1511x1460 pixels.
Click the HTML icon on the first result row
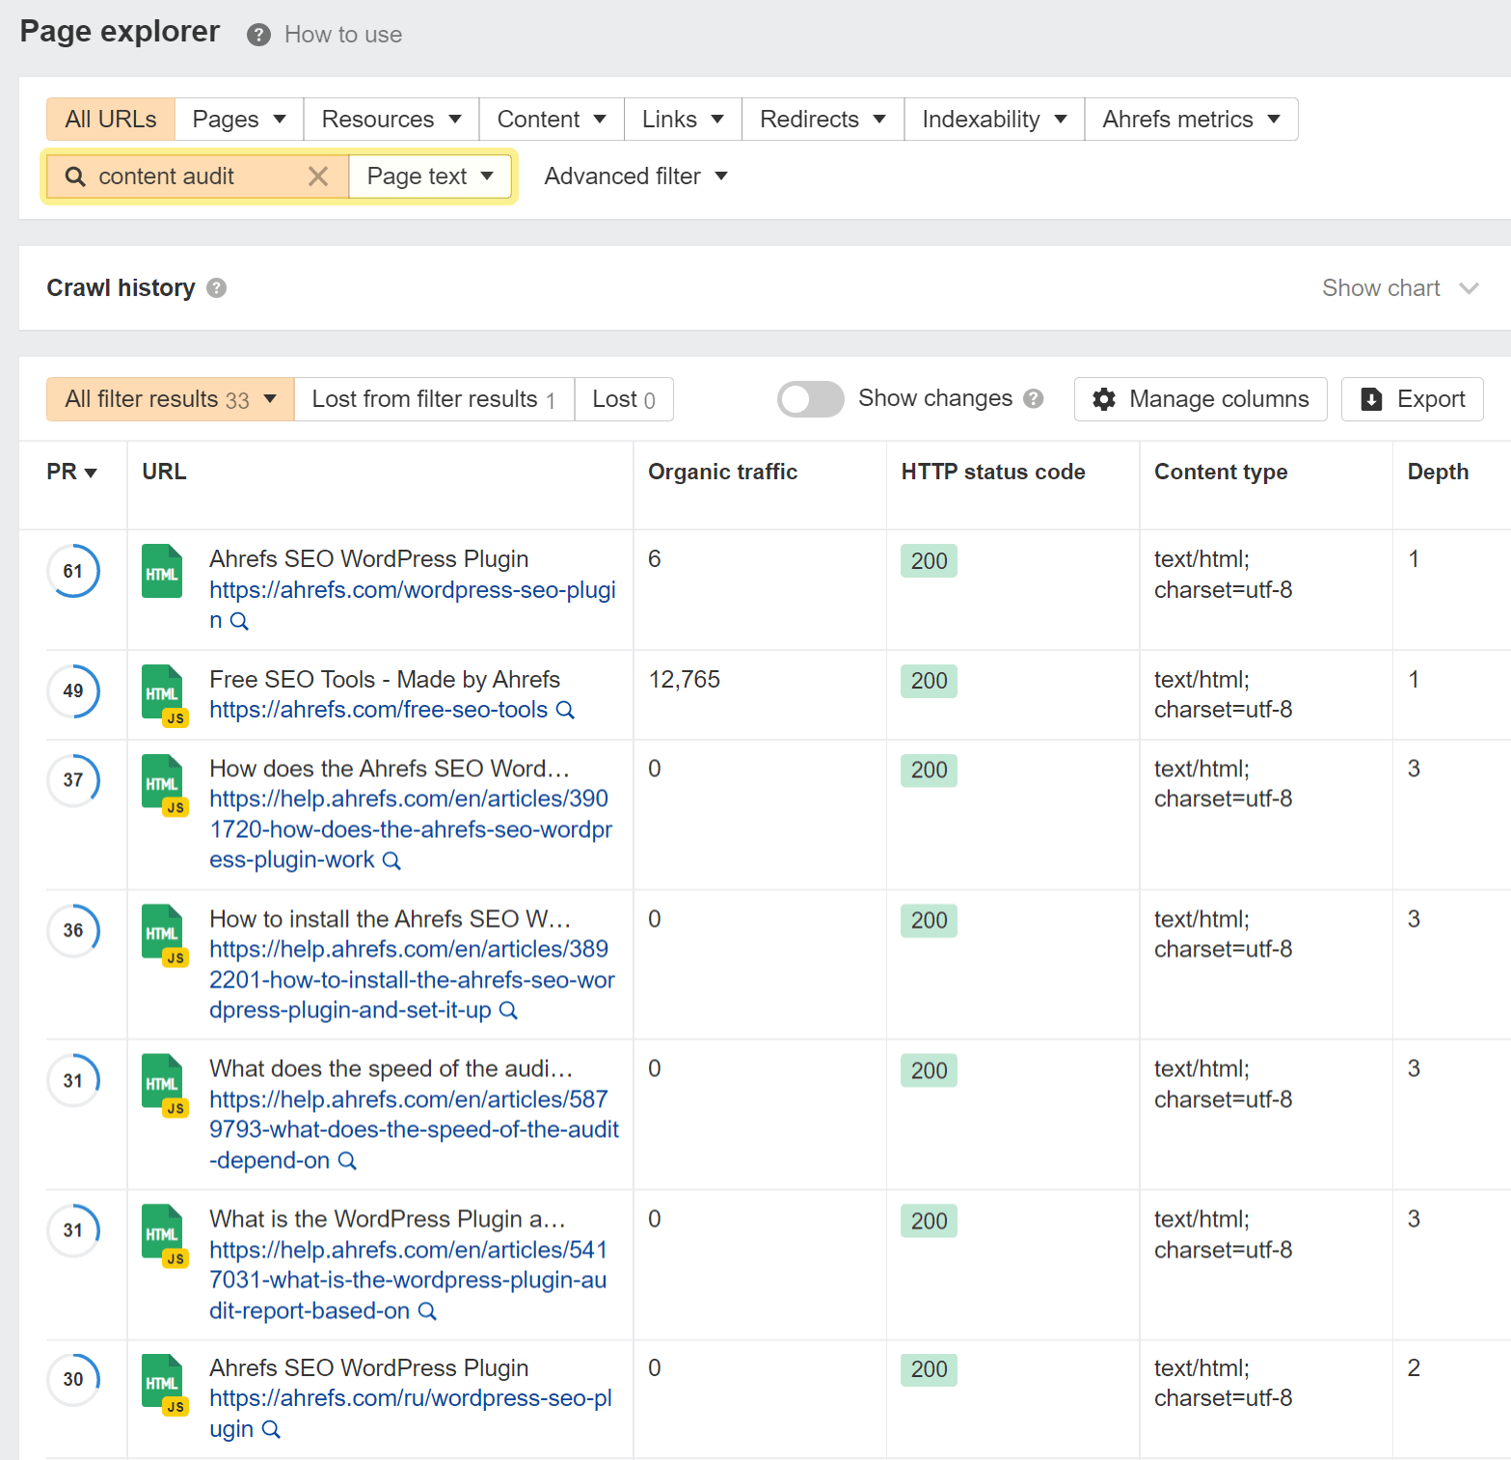point(162,571)
